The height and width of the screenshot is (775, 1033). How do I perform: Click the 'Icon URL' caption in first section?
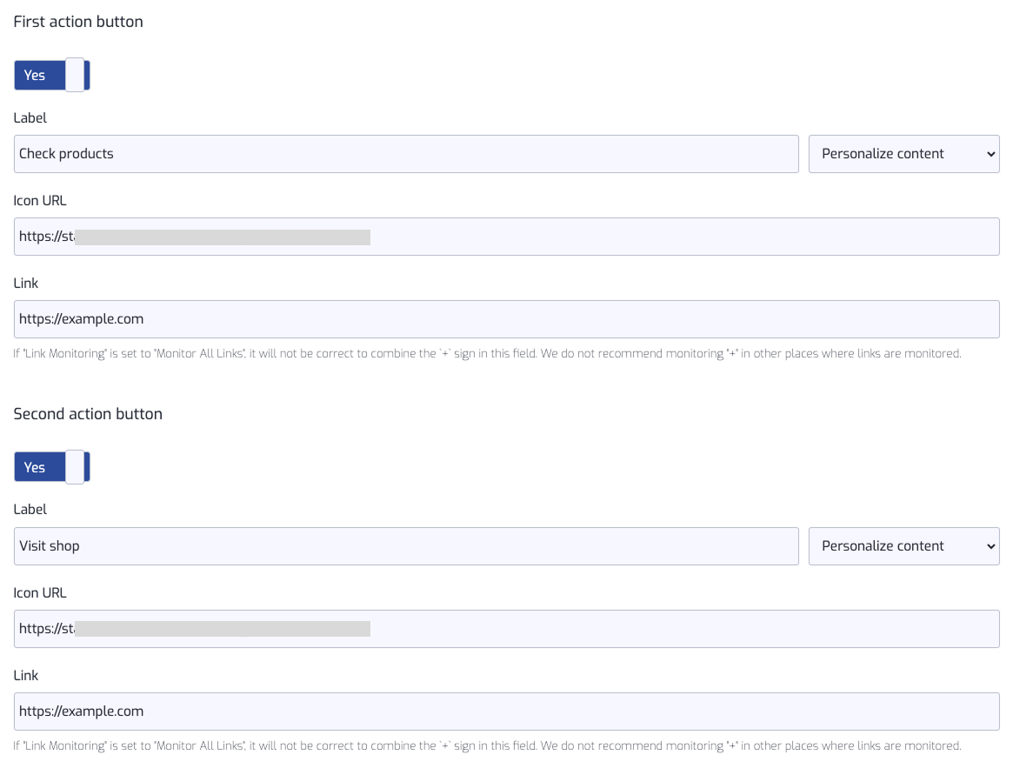[x=40, y=201]
